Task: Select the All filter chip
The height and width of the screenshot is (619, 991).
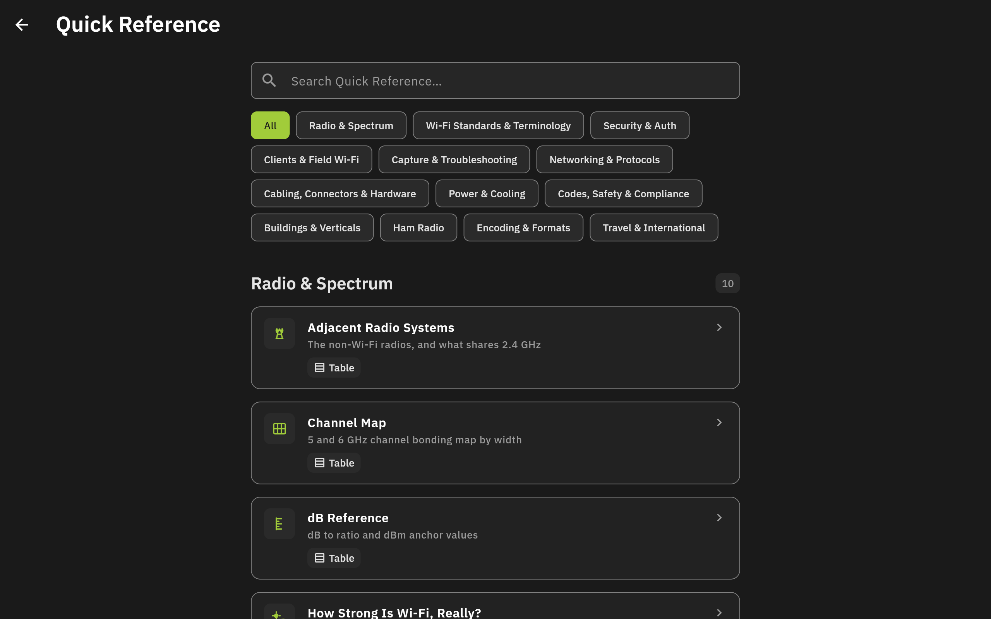Action: [x=270, y=126]
